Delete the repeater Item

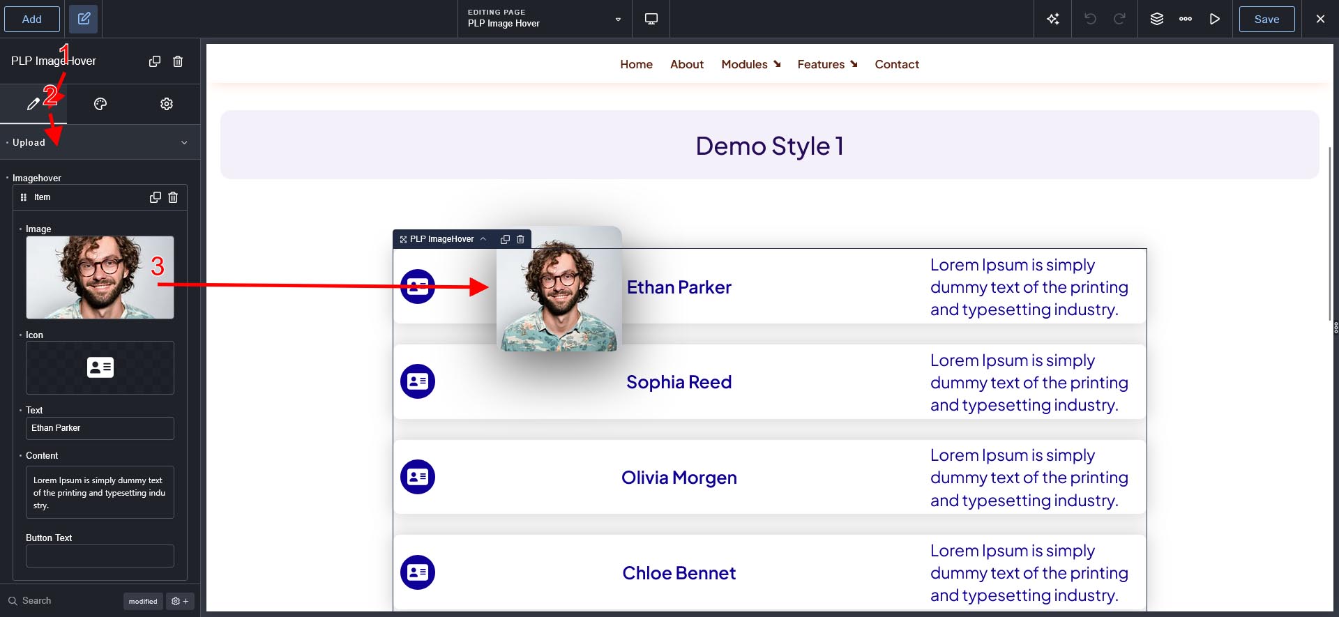click(173, 197)
